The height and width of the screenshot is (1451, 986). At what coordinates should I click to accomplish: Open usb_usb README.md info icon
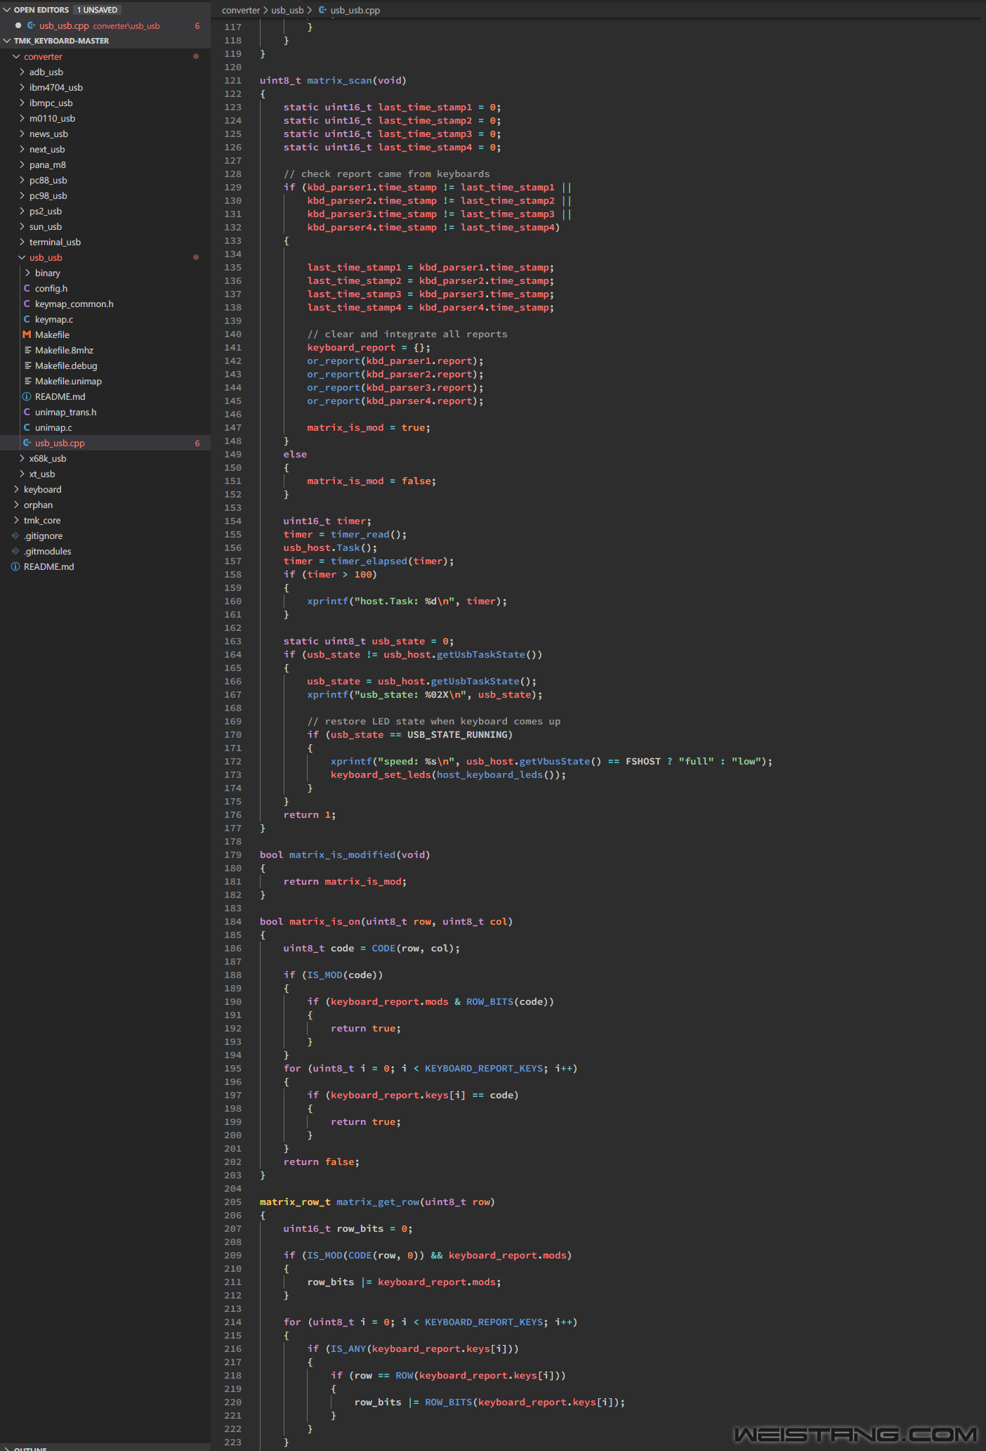(x=27, y=396)
